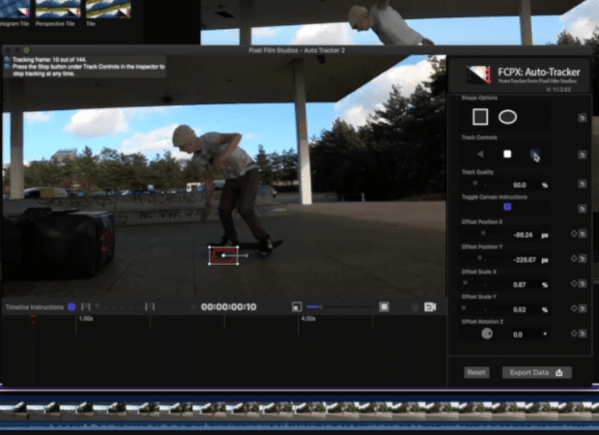Click the out-point marker icon in timeline bar
This screenshot has height=435, width=599.
150,306
